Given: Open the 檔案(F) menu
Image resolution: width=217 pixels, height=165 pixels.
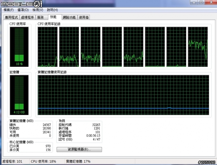Looking at the screenshot, I should pos(8,10).
